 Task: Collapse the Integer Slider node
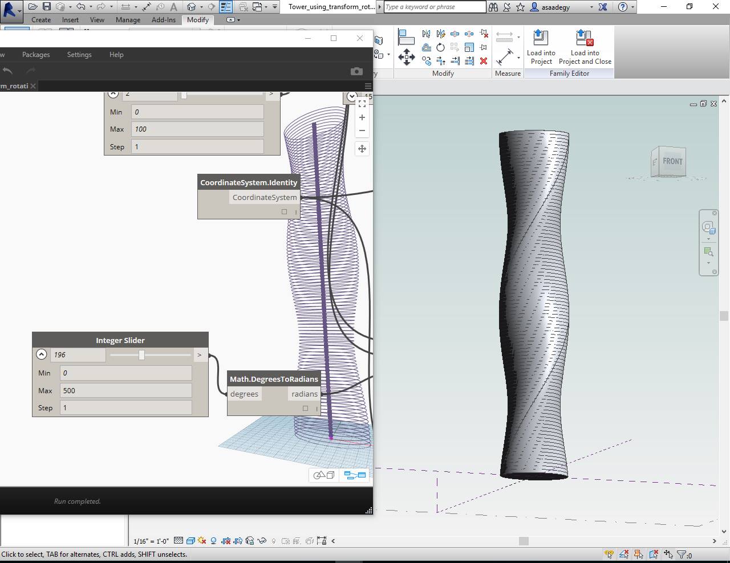click(41, 354)
